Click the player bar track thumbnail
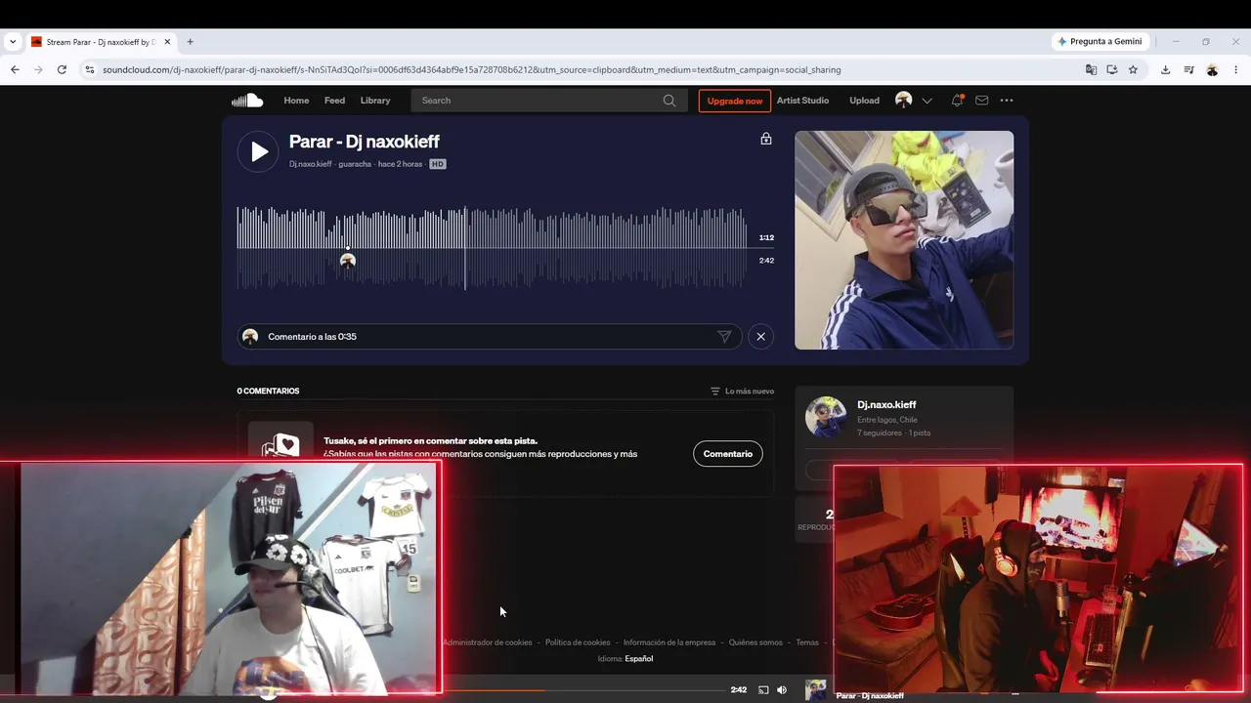The image size is (1251, 703). point(816,690)
